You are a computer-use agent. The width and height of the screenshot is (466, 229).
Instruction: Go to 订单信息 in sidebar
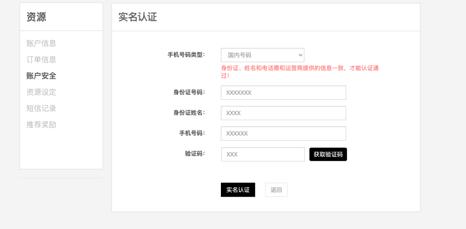click(41, 60)
